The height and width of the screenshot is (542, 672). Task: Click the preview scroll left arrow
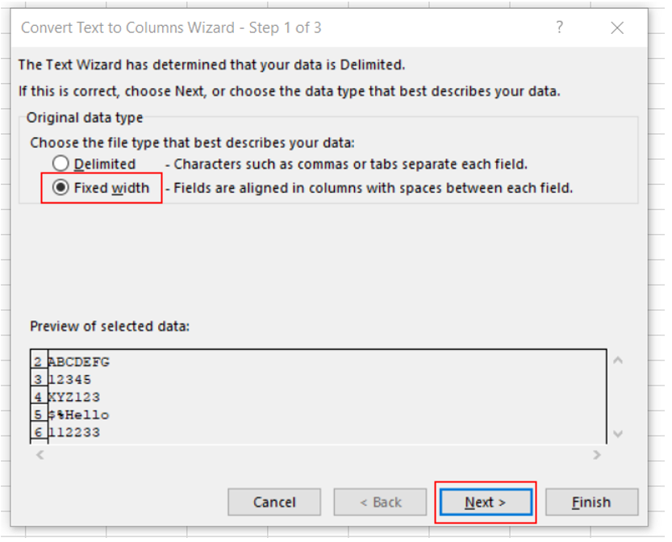point(40,455)
